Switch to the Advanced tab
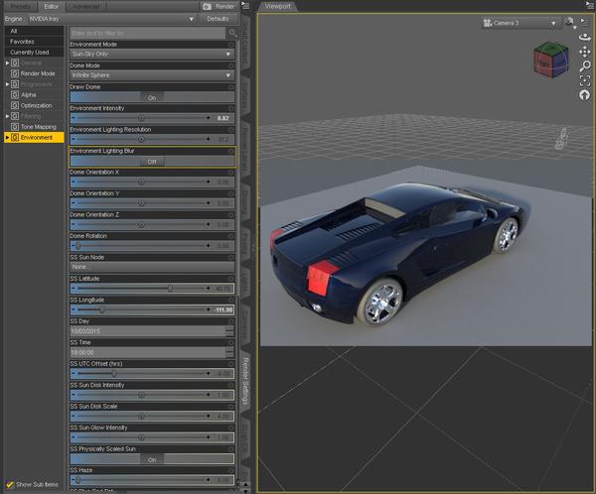 click(x=85, y=6)
